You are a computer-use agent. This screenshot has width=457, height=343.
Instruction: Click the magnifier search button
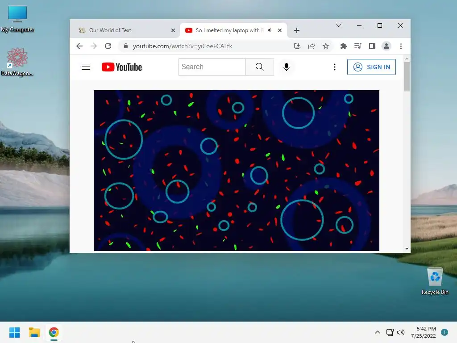pos(259,67)
